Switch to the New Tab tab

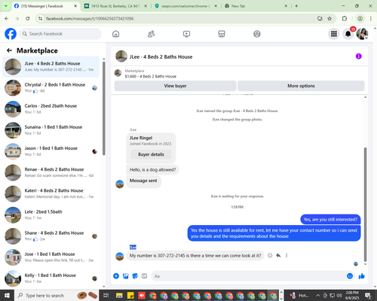coord(256,6)
